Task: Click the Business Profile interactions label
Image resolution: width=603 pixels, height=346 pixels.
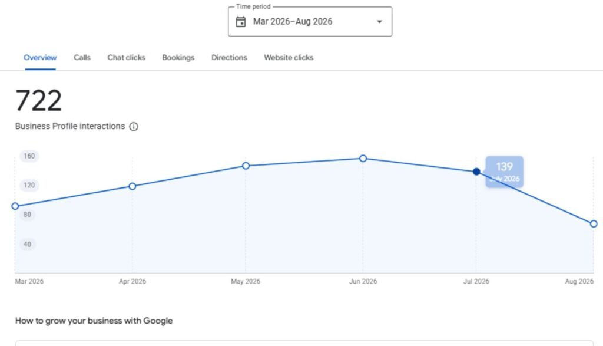Action: point(70,126)
